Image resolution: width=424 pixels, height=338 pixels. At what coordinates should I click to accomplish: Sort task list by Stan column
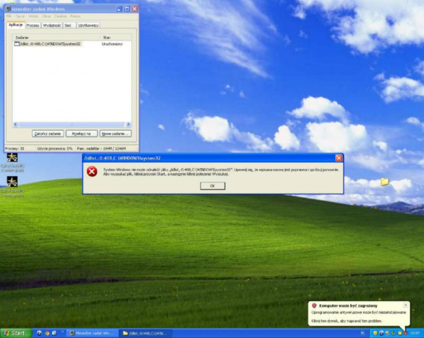coord(116,38)
